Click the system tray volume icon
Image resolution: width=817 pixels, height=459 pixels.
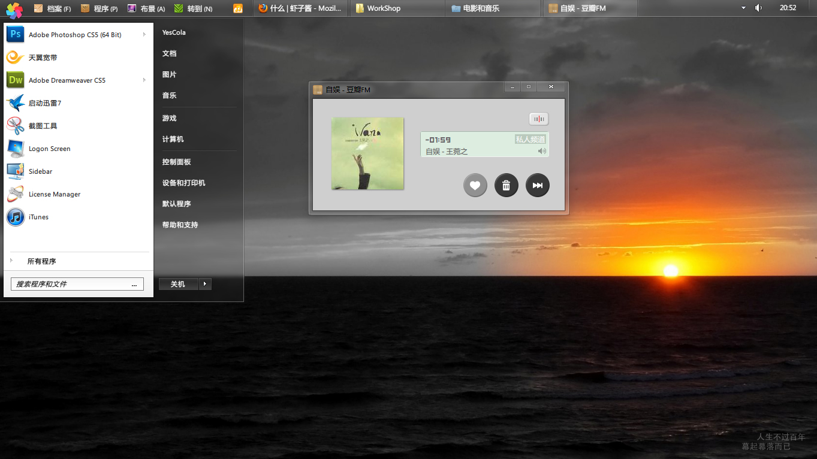point(758,8)
